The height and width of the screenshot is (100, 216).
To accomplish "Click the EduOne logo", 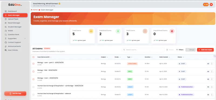I will (x=15, y=5).
